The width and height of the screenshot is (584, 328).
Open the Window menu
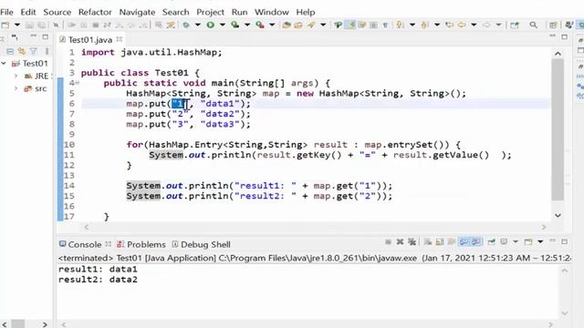pyautogui.click(x=272, y=12)
